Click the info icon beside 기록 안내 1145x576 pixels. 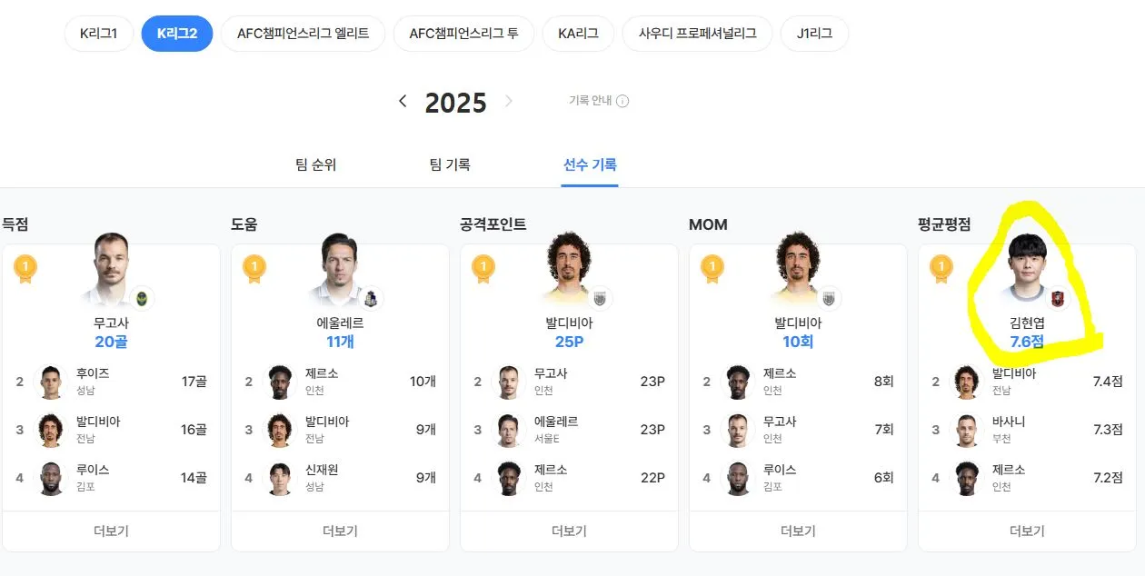(622, 102)
